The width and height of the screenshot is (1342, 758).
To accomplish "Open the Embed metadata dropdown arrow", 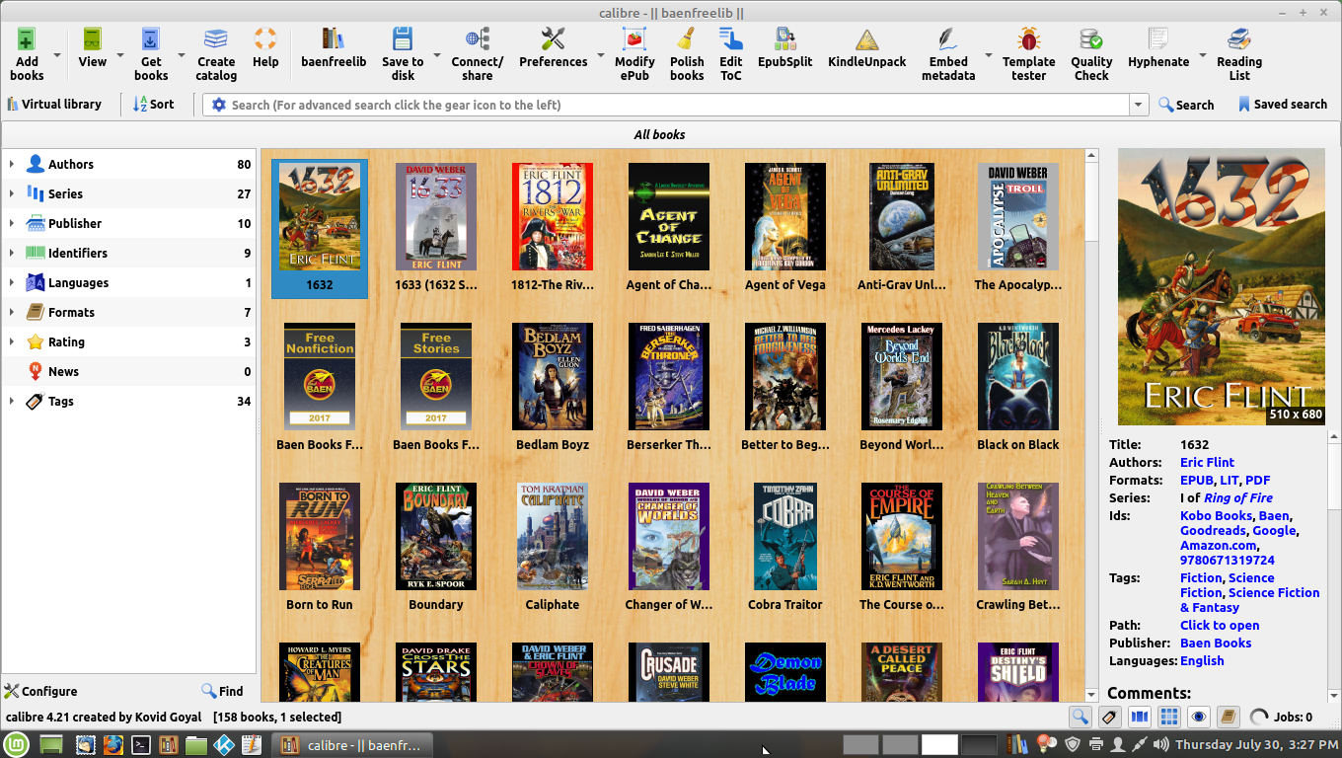I will click(x=988, y=54).
